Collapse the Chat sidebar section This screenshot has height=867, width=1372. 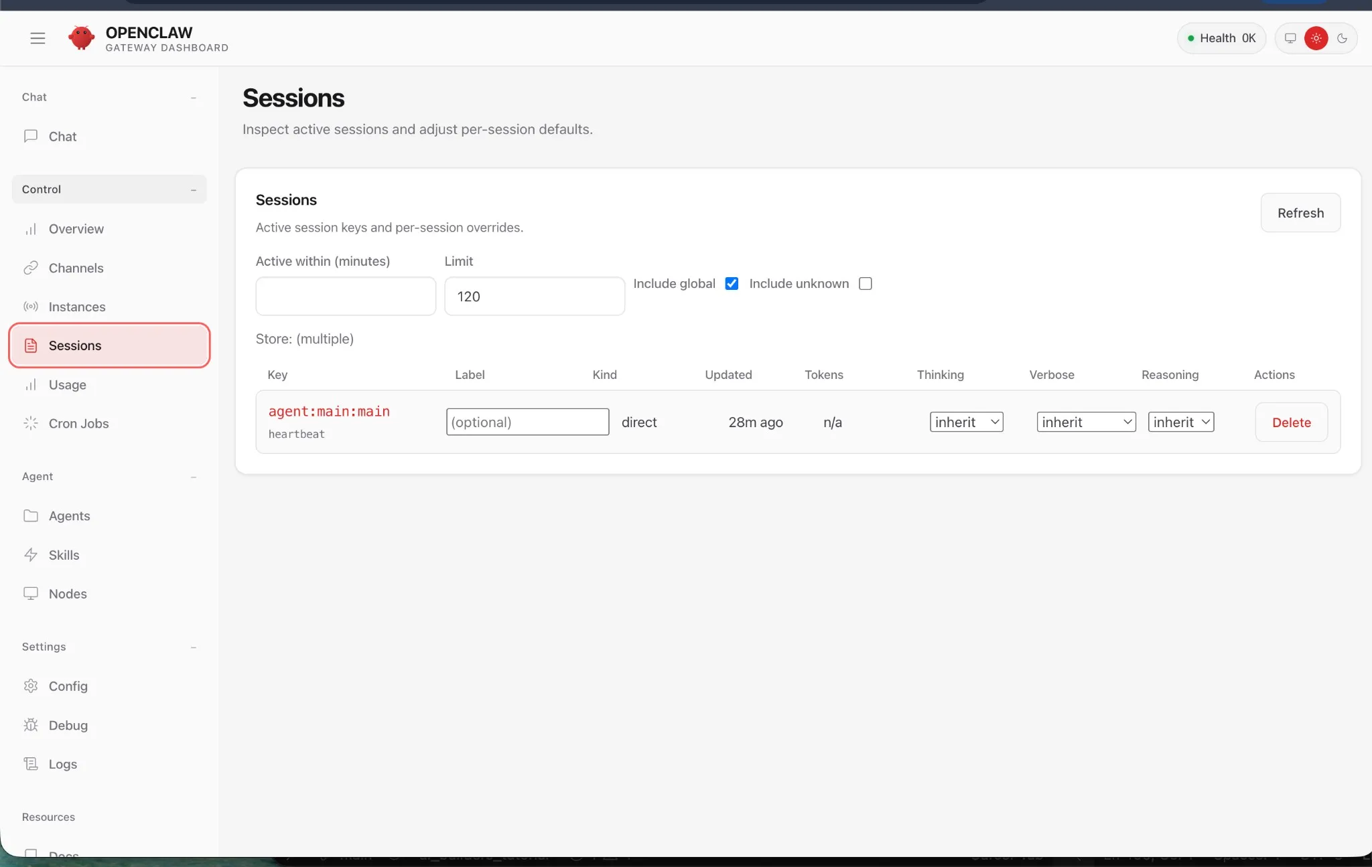tap(109, 97)
